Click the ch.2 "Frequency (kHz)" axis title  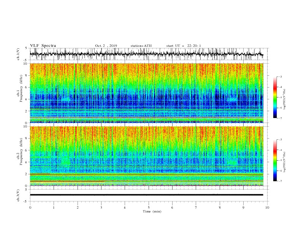point(21,152)
